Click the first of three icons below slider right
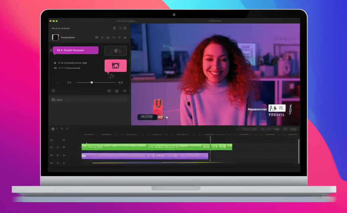Viewport: 347px width, 213px height. coord(109,91)
